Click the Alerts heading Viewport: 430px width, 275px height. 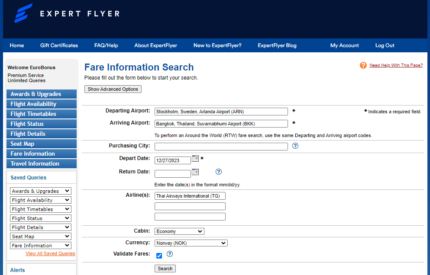[x=18, y=270]
